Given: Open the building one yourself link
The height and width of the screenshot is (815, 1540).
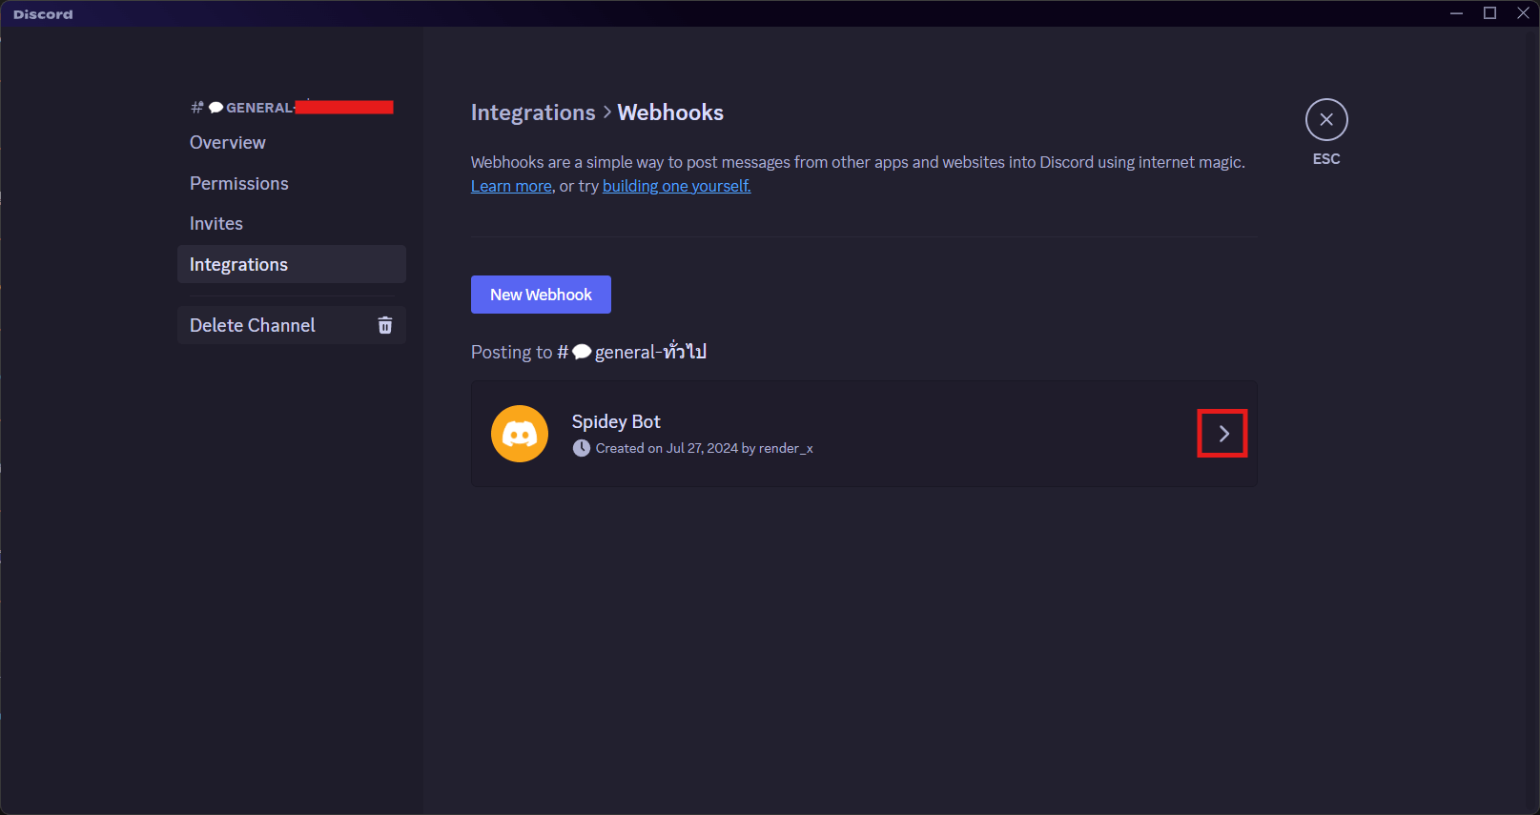Looking at the screenshot, I should coord(677,186).
